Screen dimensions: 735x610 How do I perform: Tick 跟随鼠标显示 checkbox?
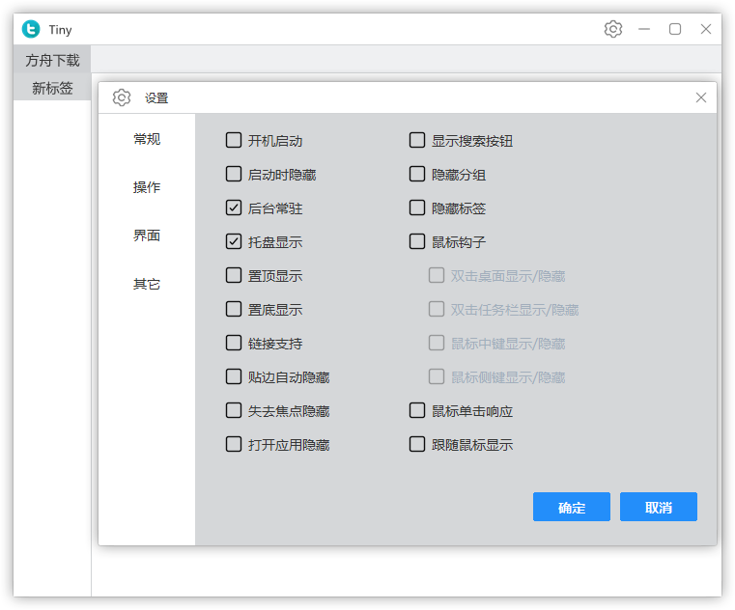coord(417,444)
